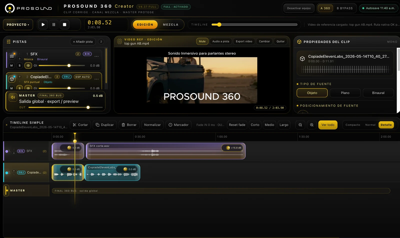Viewport: 400px width, 238px height.
Task: Zoom in the timeline with the magnifier plus
Action: [312, 125]
